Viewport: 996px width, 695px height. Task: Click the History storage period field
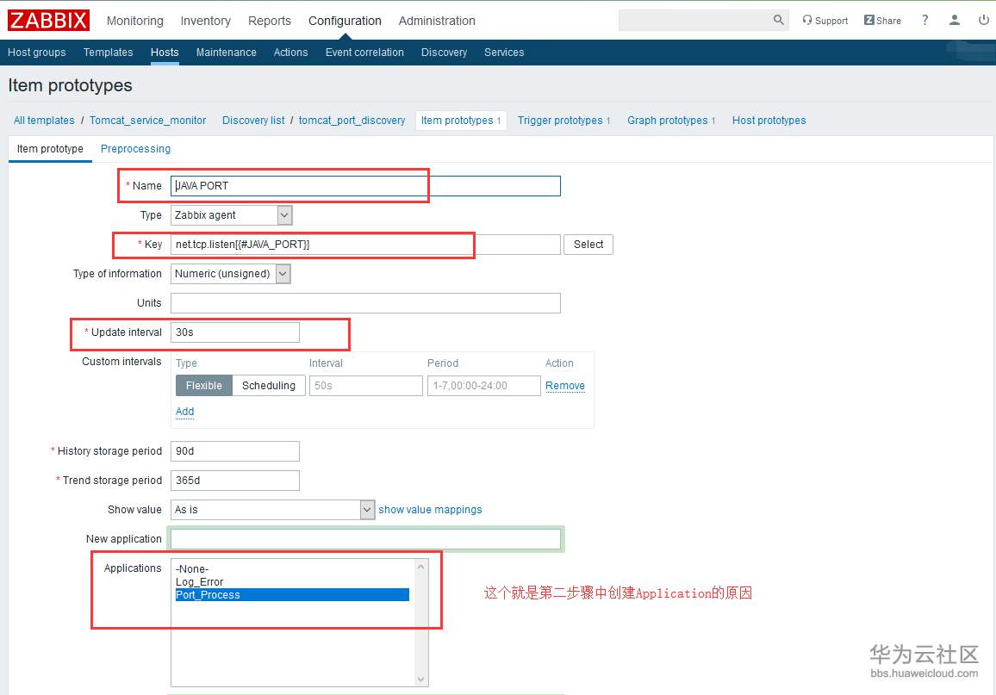pos(235,451)
